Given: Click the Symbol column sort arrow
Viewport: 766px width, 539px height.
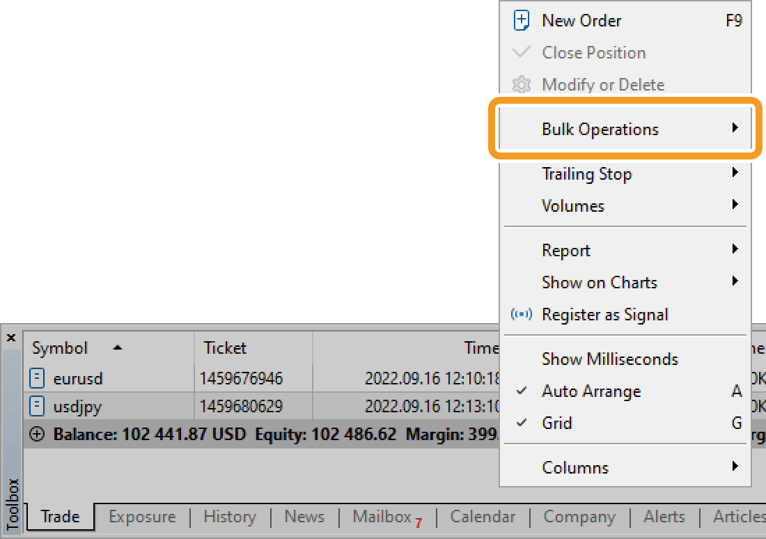Looking at the screenshot, I should point(116,347).
